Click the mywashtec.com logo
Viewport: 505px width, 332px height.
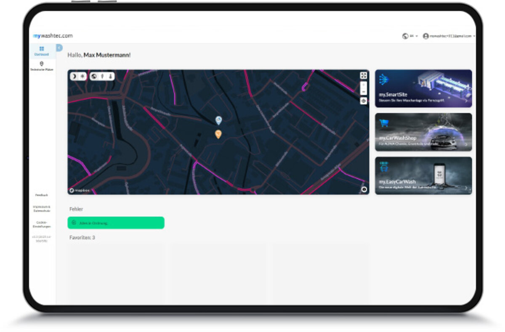click(x=53, y=36)
